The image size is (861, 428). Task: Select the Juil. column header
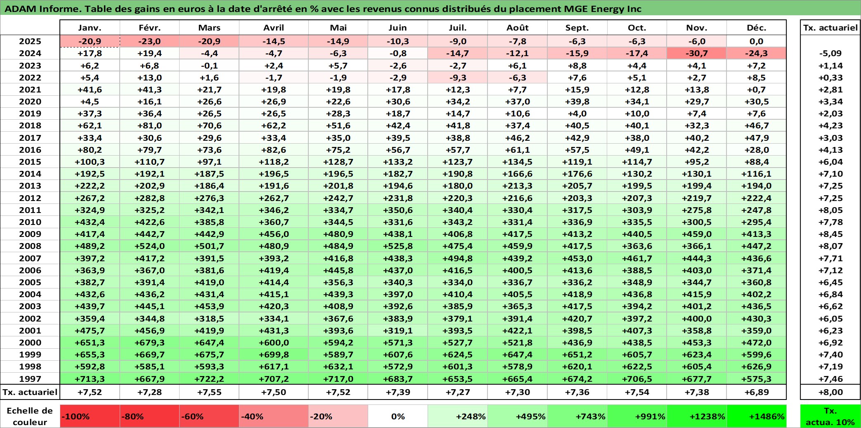click(458, 28)
